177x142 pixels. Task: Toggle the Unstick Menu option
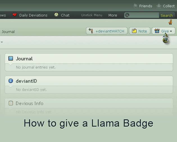[92, 15]
